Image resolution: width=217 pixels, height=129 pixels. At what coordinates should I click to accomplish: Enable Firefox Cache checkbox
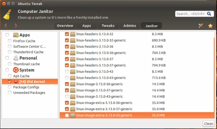9,41
